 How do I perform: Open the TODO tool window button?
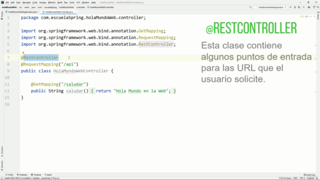9,175
